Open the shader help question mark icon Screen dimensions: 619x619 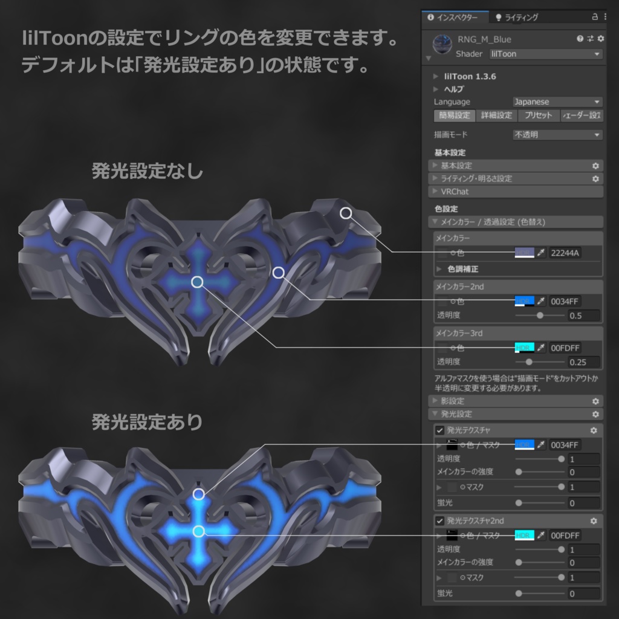(580, 39)
